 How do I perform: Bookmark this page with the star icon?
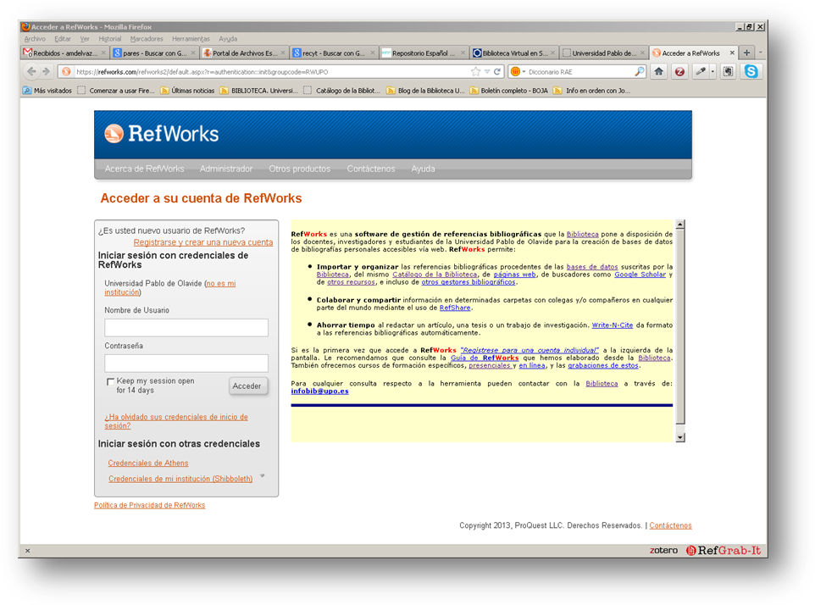475,72
